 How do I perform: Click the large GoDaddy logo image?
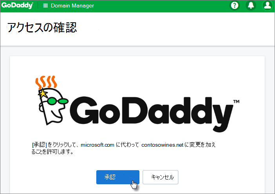click(x=137, y=104)
